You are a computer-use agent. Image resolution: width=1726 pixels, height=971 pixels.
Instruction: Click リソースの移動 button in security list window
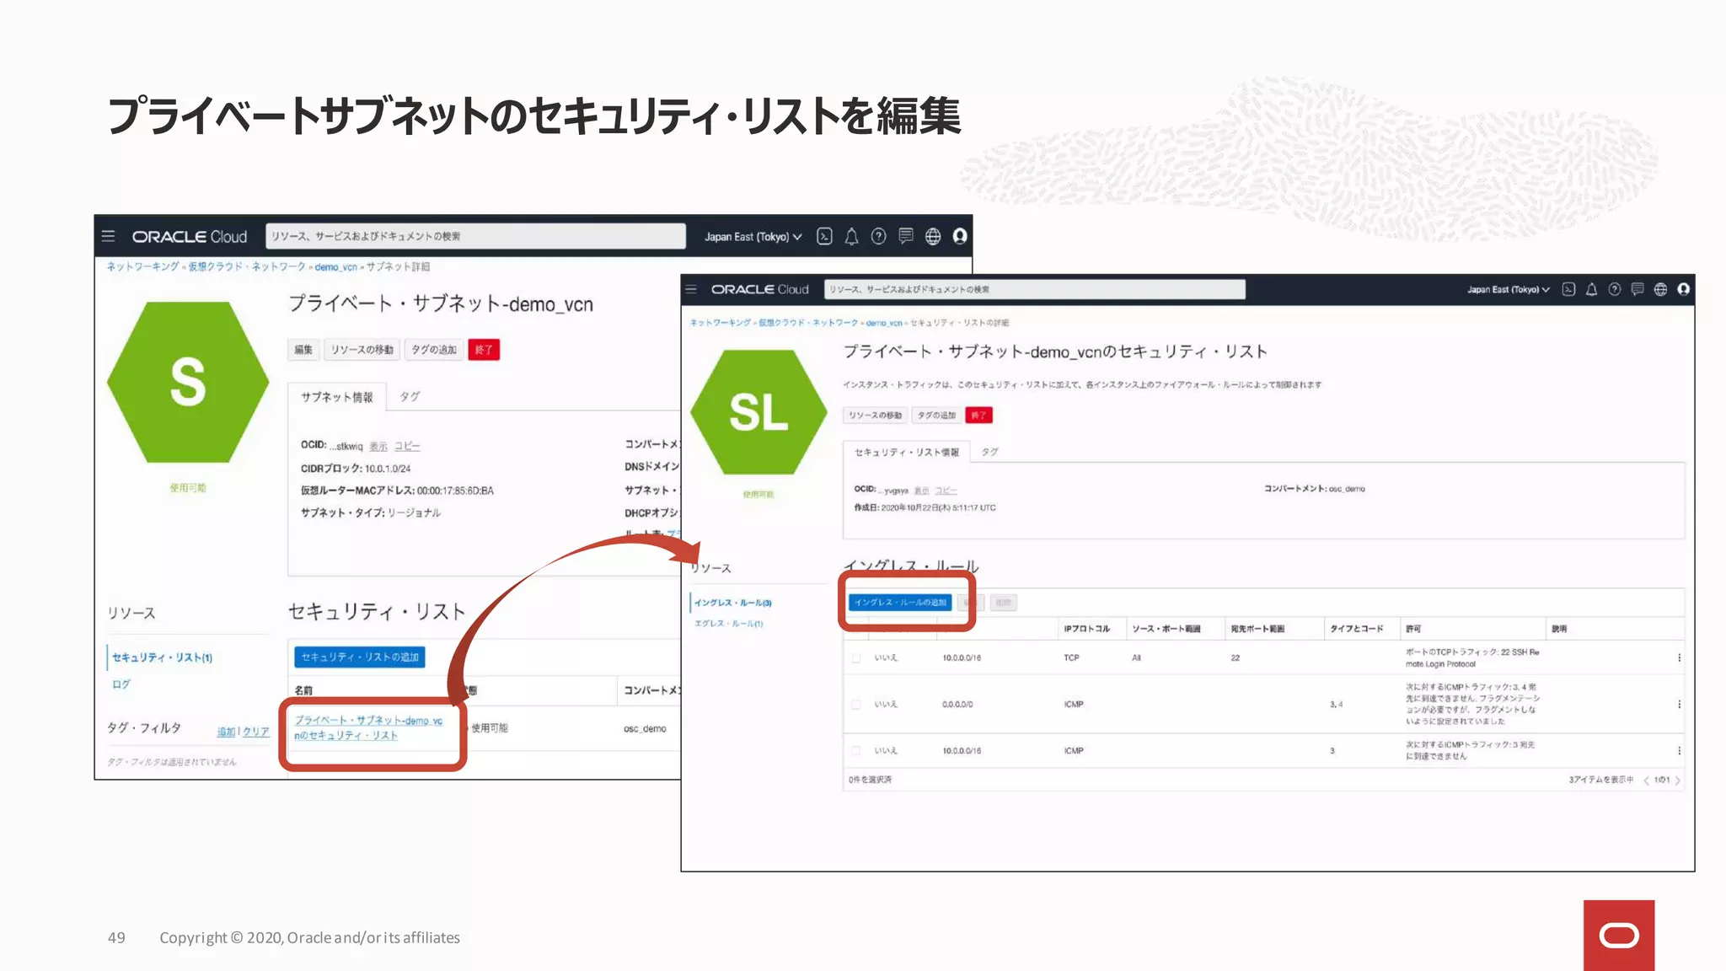[x=875, y=416]
